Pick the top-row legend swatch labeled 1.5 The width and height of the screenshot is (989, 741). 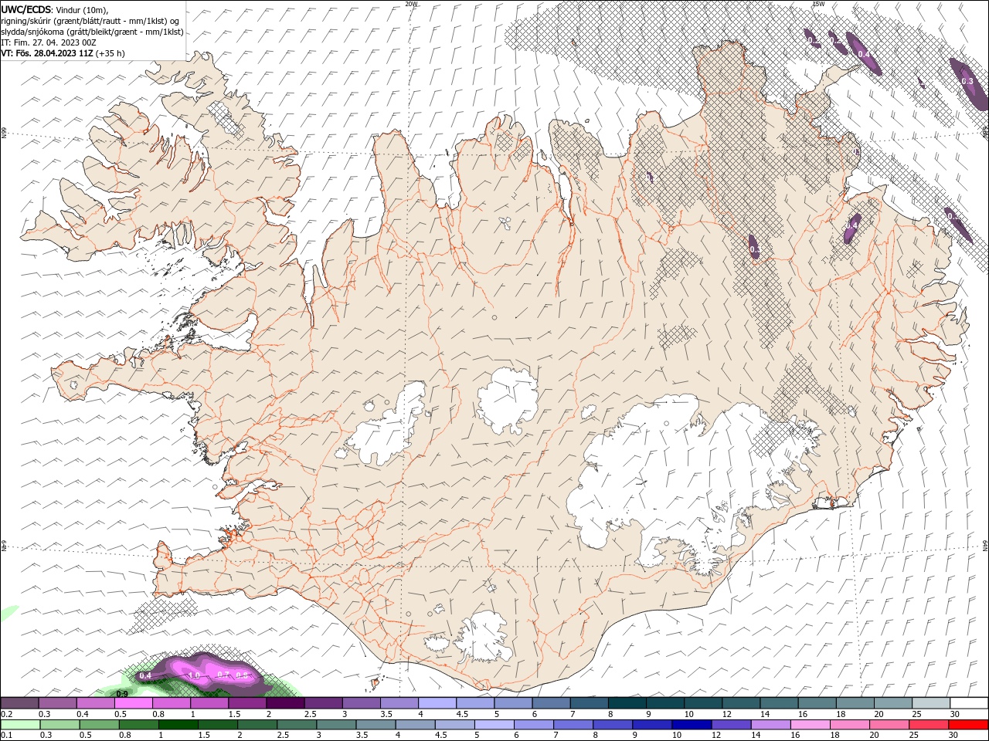pos(246,703)
